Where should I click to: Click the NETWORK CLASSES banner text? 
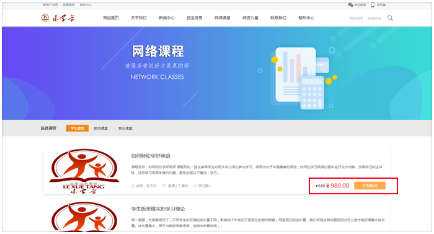tap(157, 77)
